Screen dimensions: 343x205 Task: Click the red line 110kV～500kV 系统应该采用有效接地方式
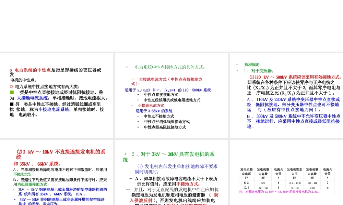[x=295, y=77]
